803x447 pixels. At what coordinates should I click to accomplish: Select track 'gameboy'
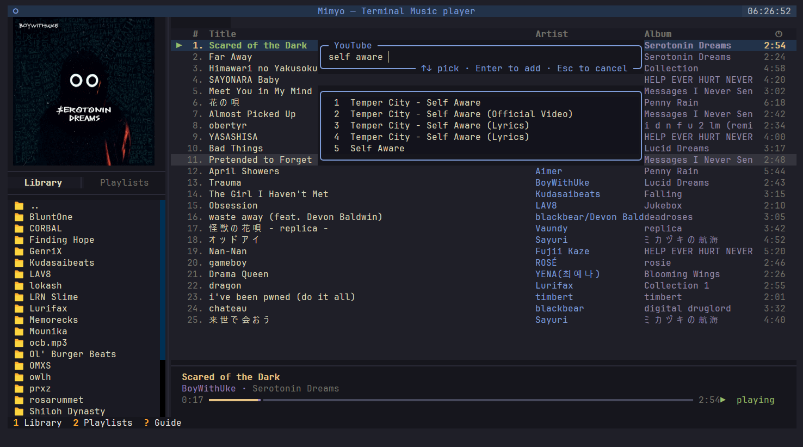pyautogui.click(x=228, y=263)
